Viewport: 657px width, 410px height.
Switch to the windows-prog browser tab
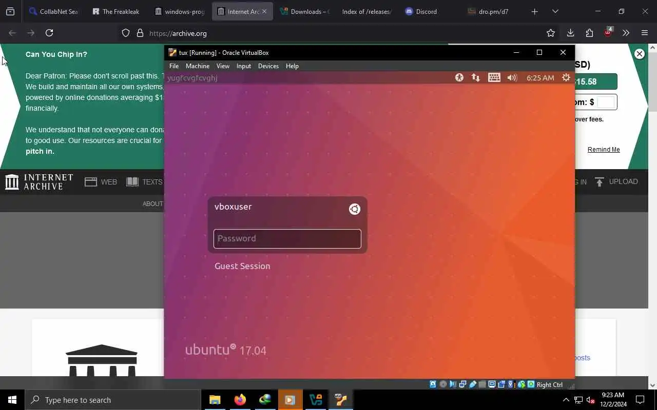coord(180,11)
